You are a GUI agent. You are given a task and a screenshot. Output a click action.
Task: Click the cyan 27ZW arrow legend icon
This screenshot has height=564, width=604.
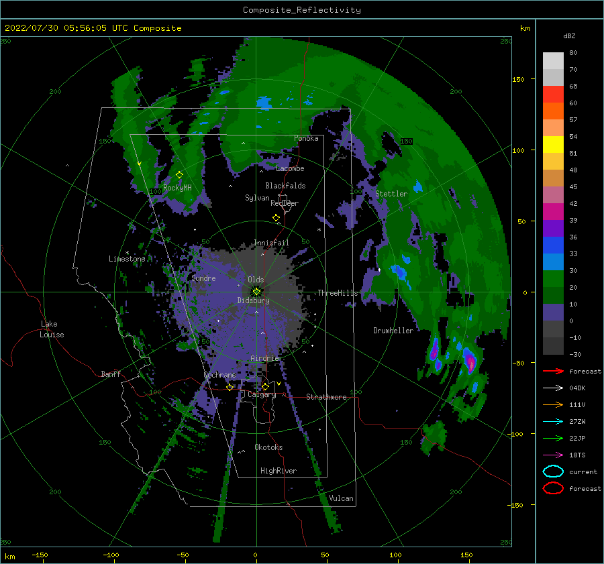click(553, 422)
